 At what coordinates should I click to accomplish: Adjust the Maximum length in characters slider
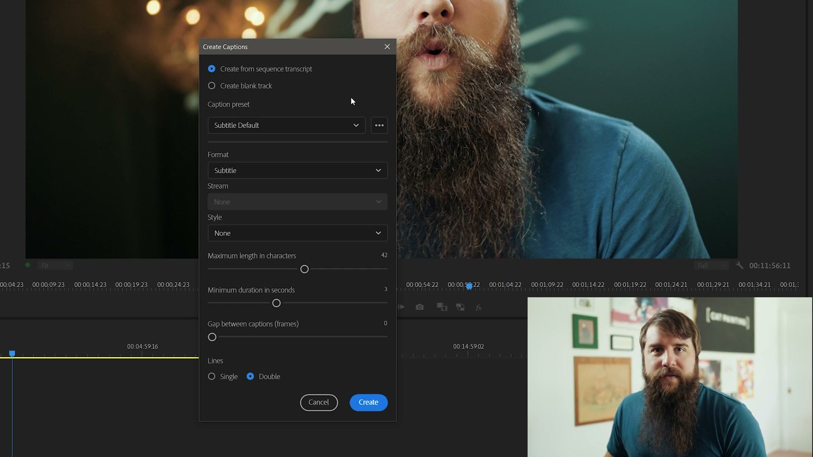coord(304,269)
